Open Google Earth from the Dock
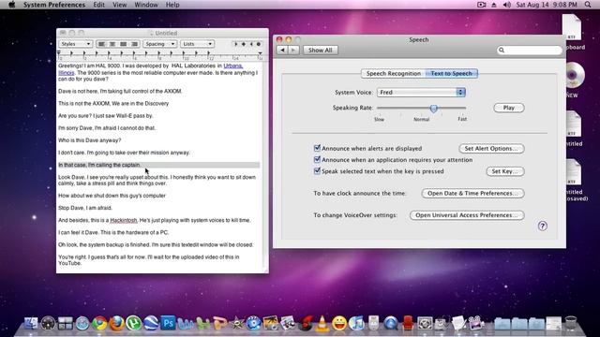Screen dimensions: 600x337 pos(151,323)
